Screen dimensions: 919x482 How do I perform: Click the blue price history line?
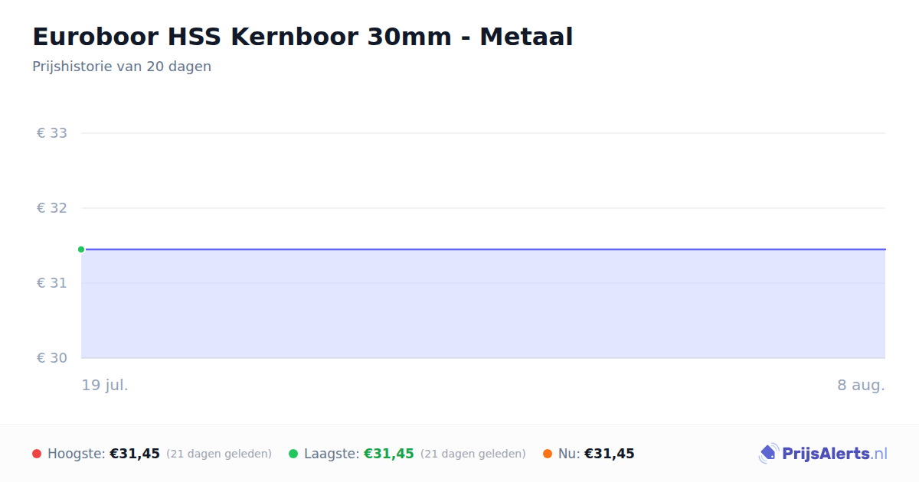pos(483,249)
